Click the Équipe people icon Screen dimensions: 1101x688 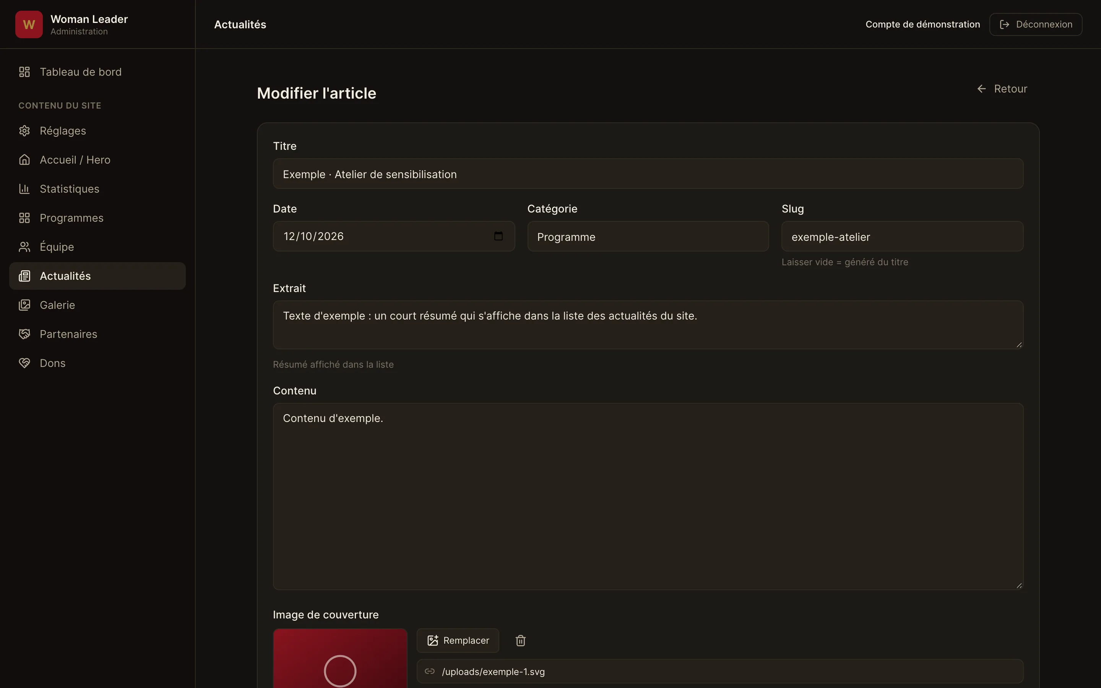(x=24, y=247)
